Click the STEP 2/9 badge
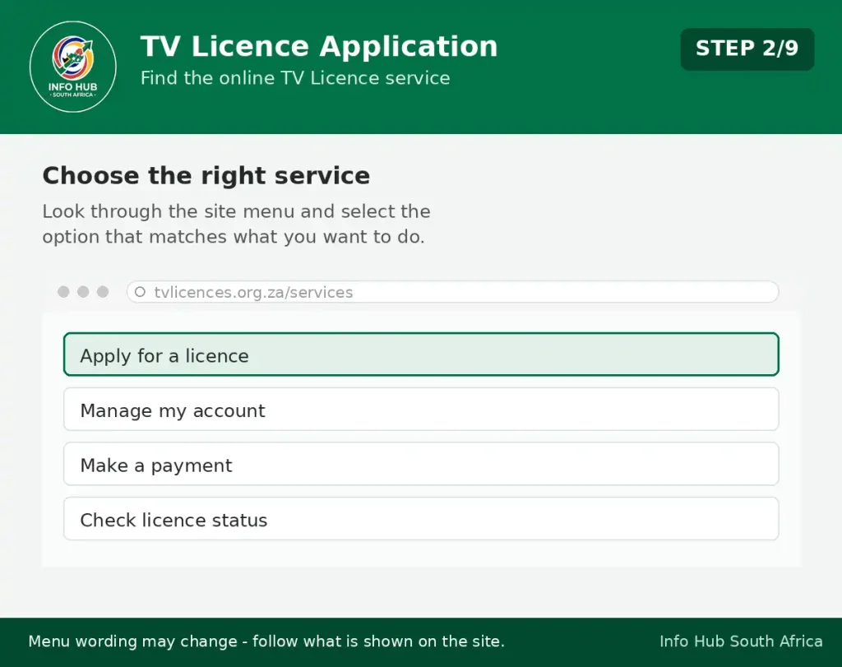842x667 pixels. coord(747,49)
